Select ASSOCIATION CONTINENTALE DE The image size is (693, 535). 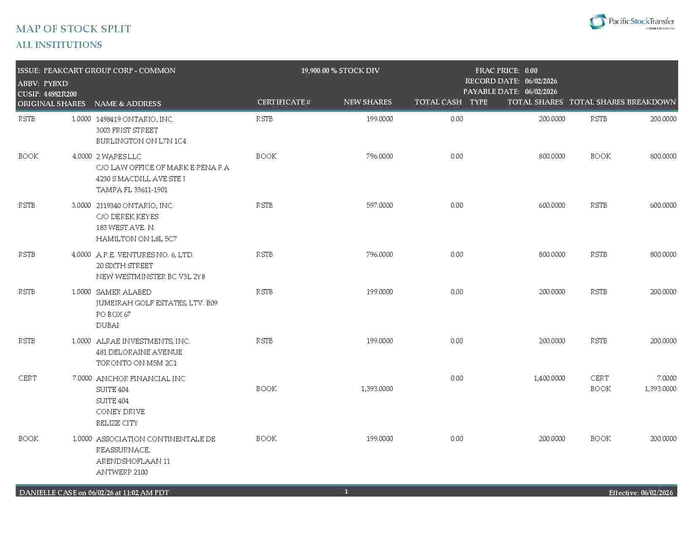pos(156,439)
